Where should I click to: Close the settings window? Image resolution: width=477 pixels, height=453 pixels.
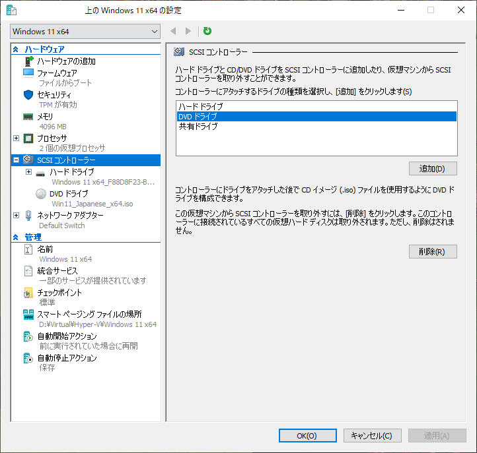[461, 11]
